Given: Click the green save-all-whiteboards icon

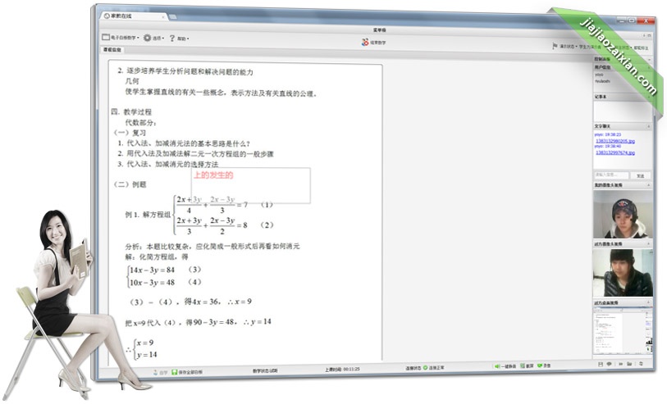Looking at the screenshot, I should (174, 372).
